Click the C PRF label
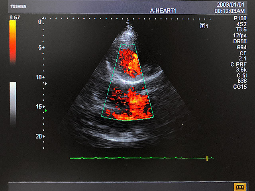Image resolution: width=255 pixels, height=191 pixels. pos(239,64)
